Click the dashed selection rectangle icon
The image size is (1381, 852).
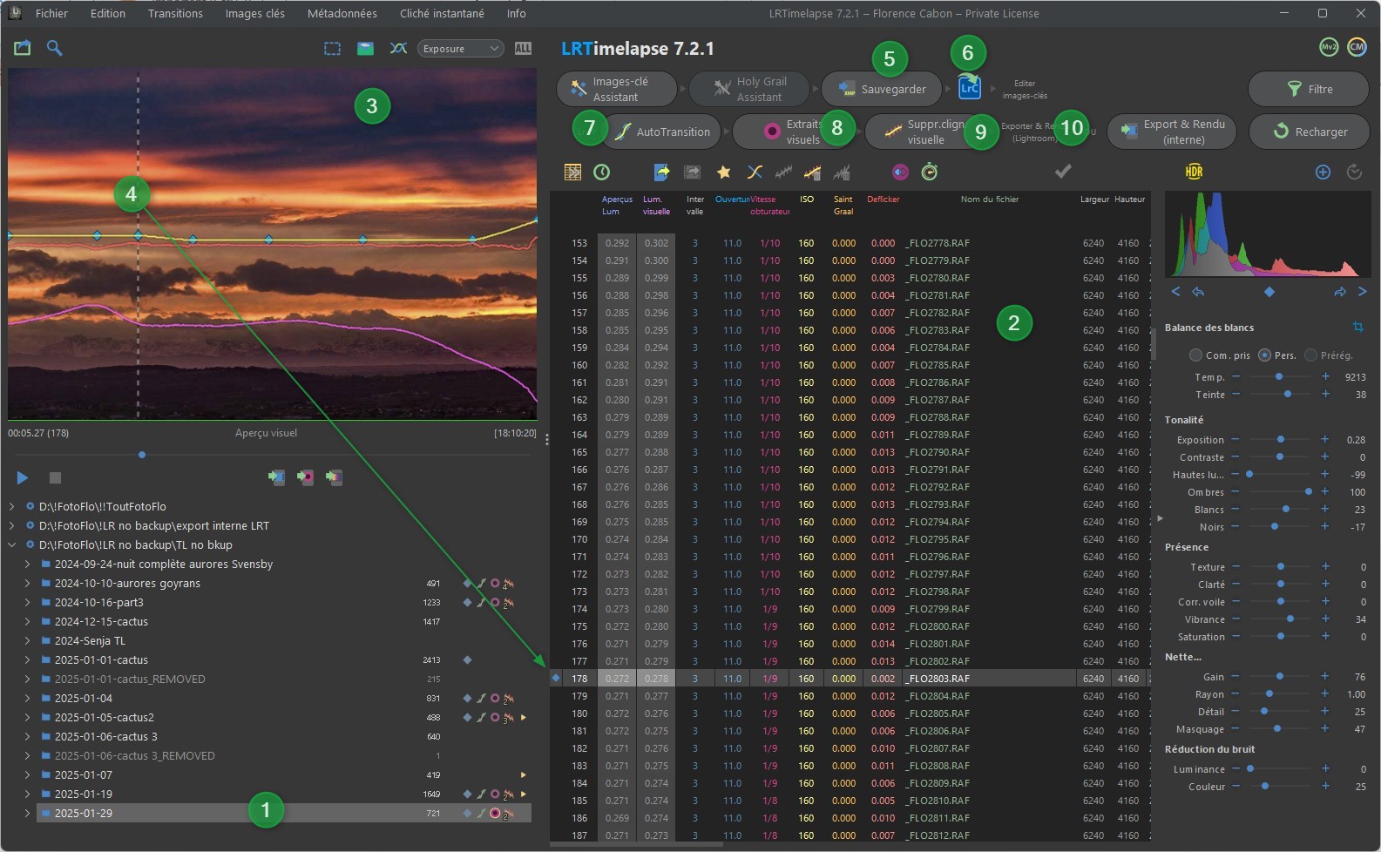pos(333,49)
